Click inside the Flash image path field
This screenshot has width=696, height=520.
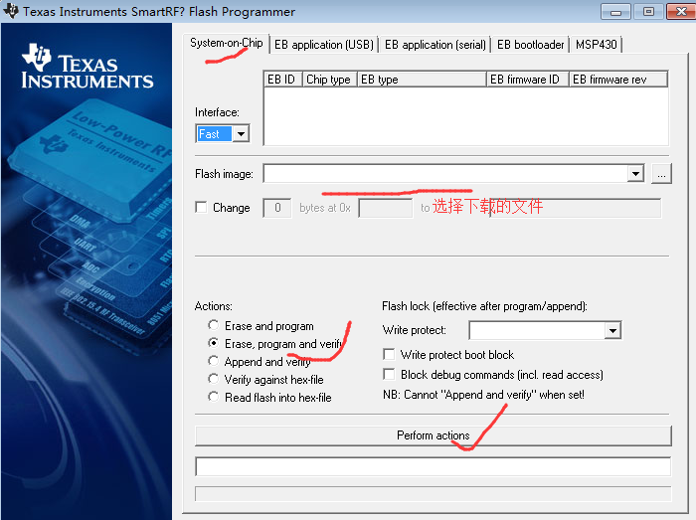pos(445,173)
